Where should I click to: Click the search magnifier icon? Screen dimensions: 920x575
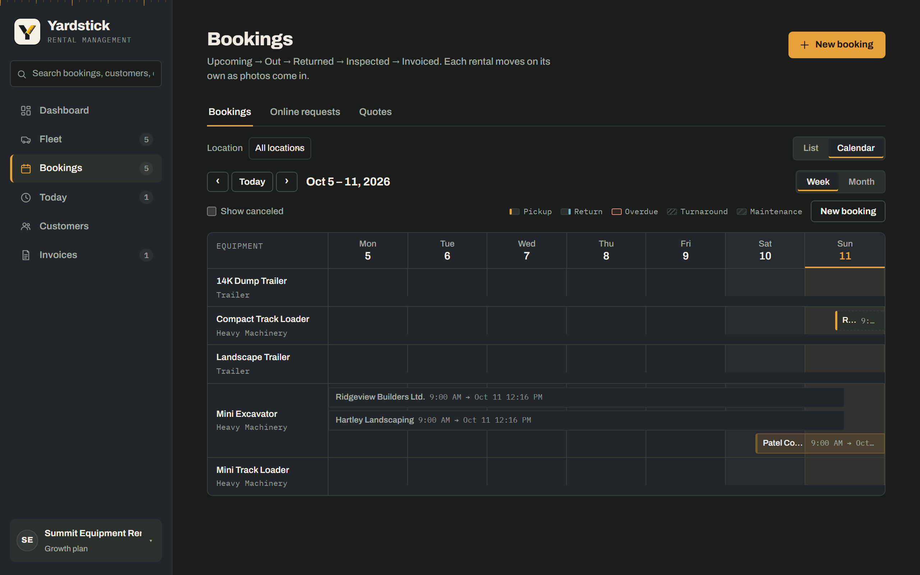point(22,74)
